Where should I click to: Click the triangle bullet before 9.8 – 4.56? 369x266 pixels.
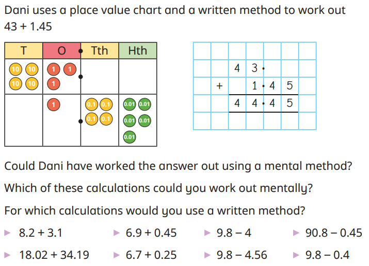[x=207, y=255]
